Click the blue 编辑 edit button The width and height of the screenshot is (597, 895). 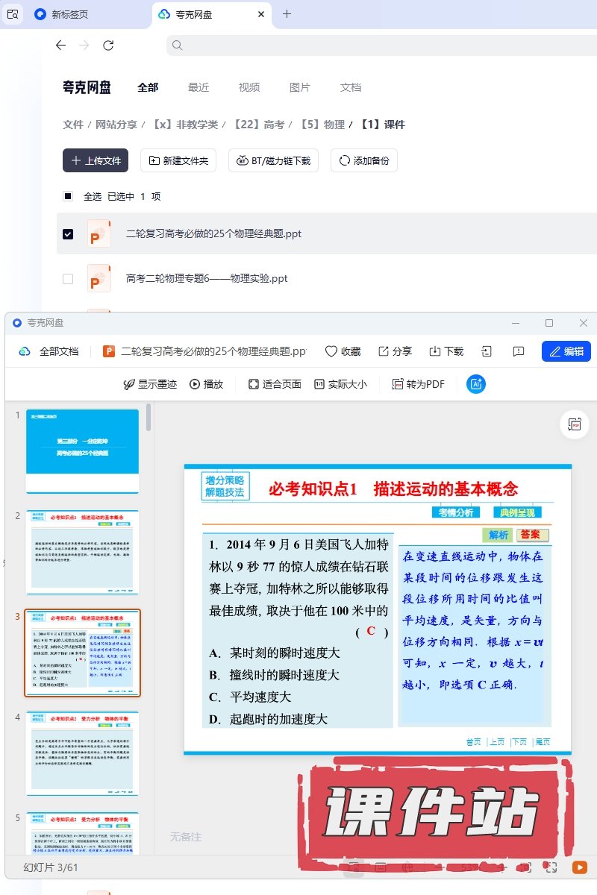click(x=566, y=351)
